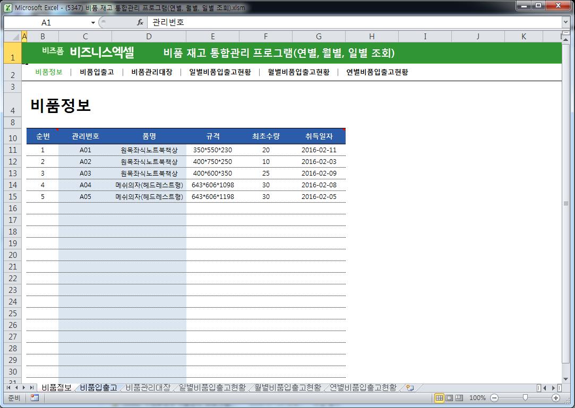Switch to Page Layout view
575x408 pixels.
[449, 398]
